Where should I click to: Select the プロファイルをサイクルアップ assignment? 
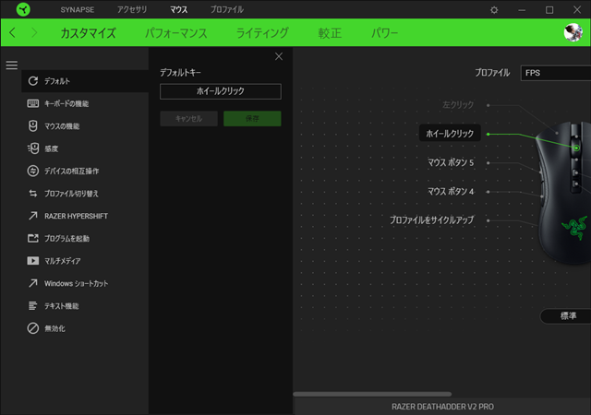pos(432,219)
